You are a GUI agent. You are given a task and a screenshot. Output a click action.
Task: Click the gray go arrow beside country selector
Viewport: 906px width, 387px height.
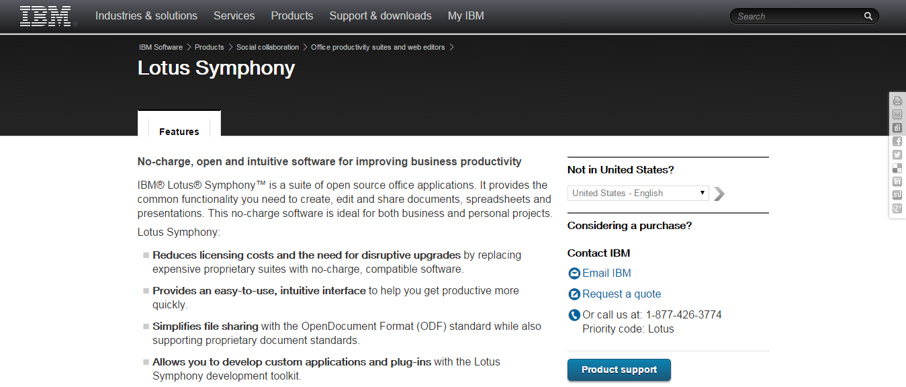tap(719, 193)
